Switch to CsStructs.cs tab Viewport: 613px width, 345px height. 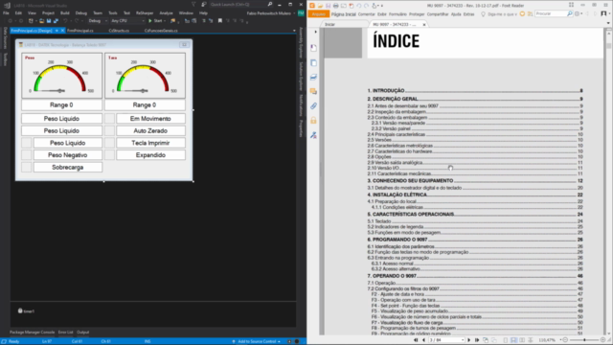(x=119, y=31)
